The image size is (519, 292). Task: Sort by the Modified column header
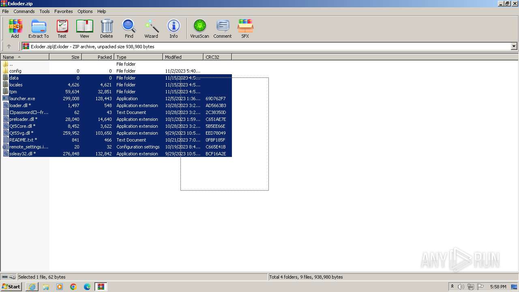coord(183,57)
